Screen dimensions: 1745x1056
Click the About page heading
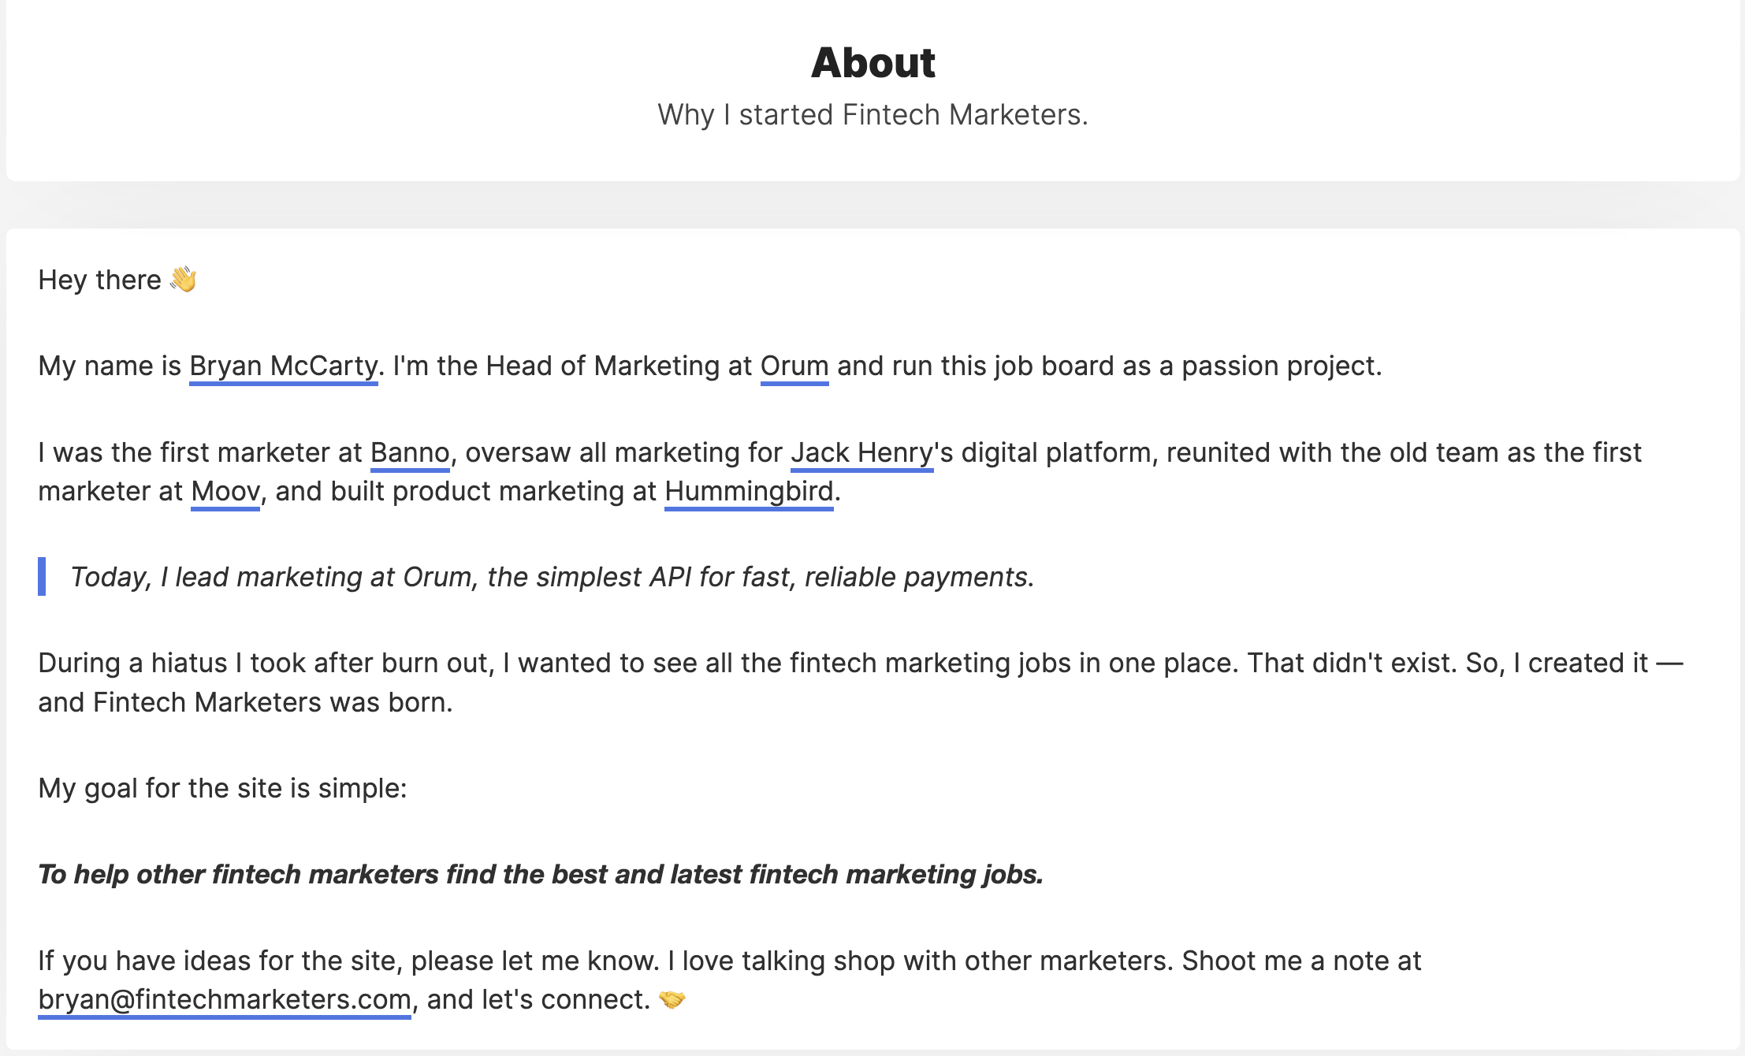[x=872, y=63]
